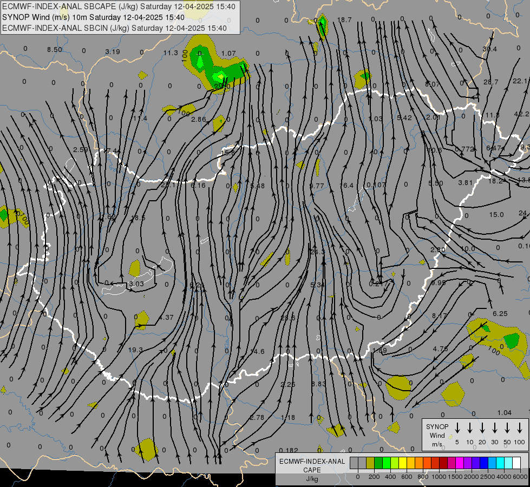
Task: Click the 3.19 value on the map
Action: 113,52
